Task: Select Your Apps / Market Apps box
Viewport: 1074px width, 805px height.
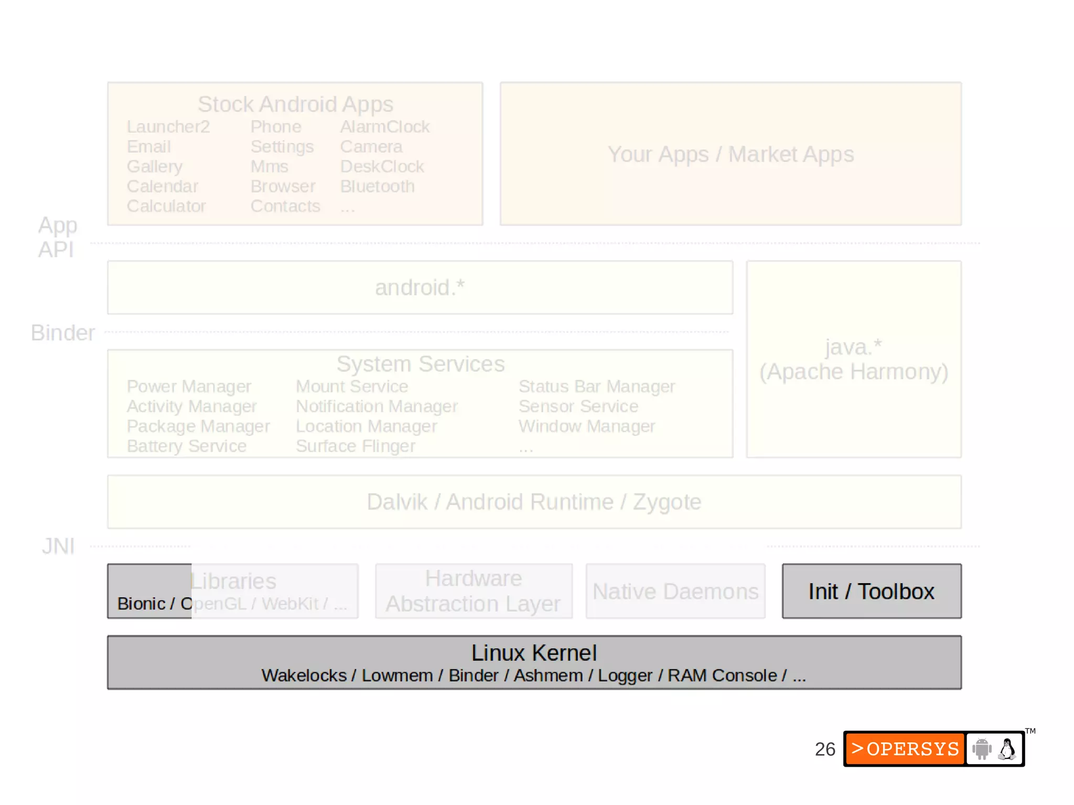Action: pyautogui.click(x=731, y=154)
